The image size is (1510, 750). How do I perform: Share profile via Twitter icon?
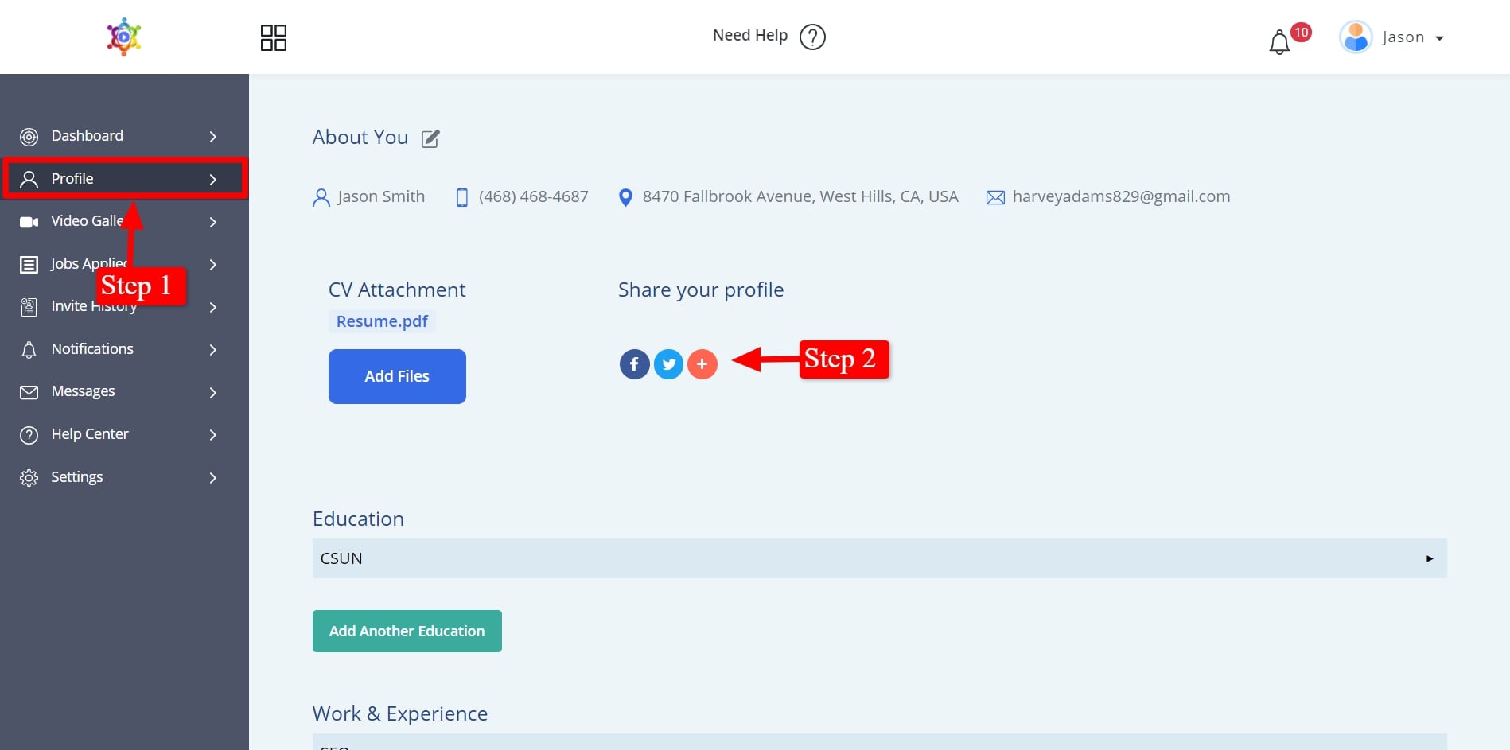668,364
